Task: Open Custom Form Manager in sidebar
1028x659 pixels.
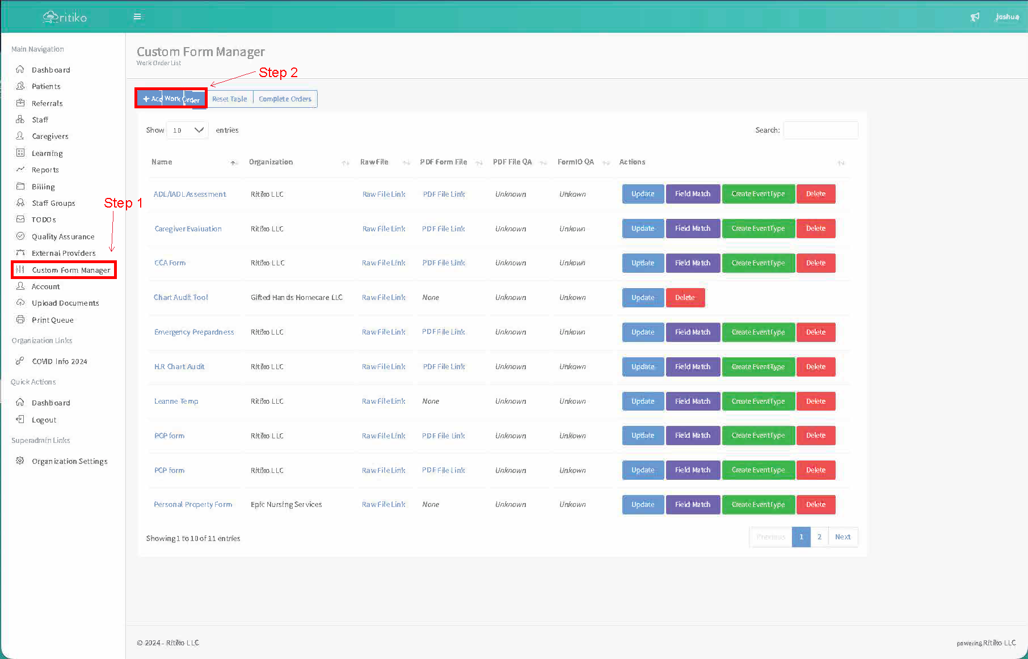Action: pos(71,271)
